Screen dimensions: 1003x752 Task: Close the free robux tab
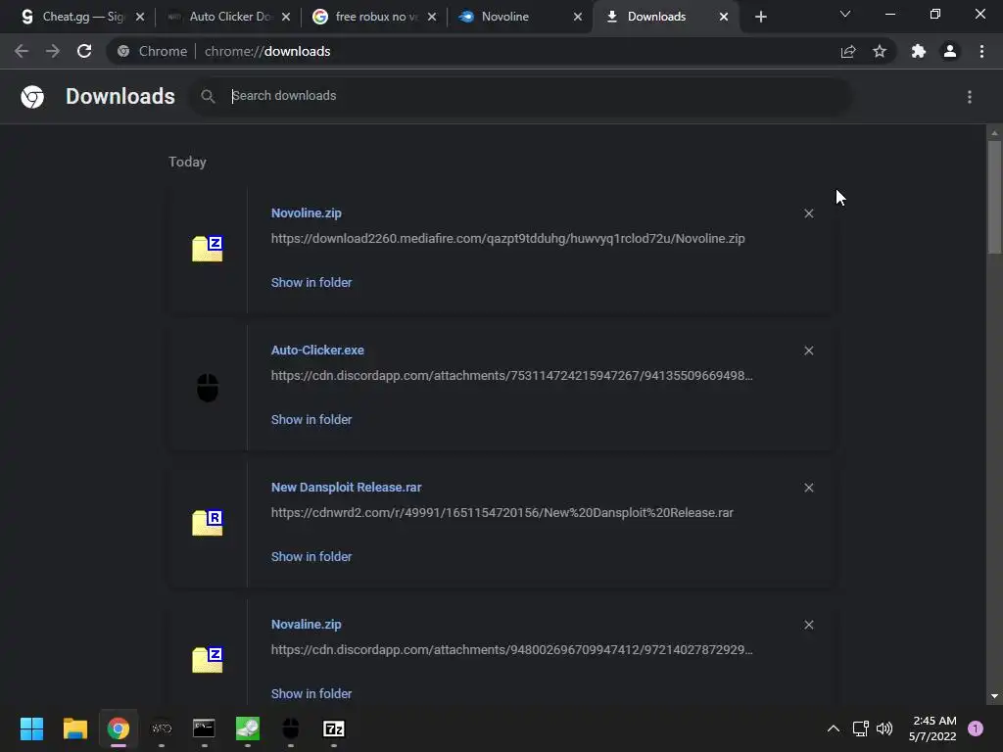point(432,18)
